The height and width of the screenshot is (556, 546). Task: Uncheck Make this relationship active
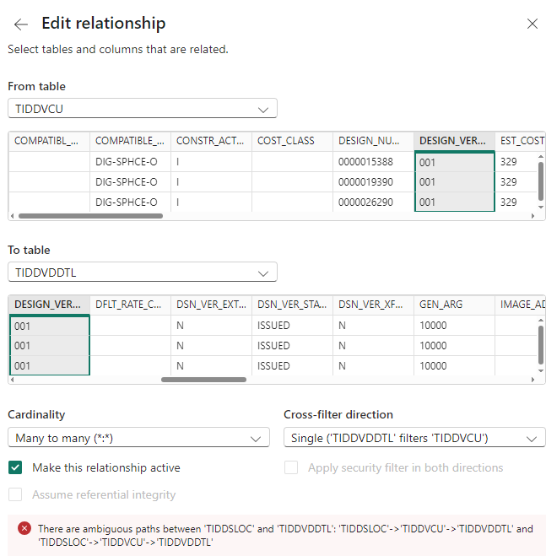click(15, 467)
